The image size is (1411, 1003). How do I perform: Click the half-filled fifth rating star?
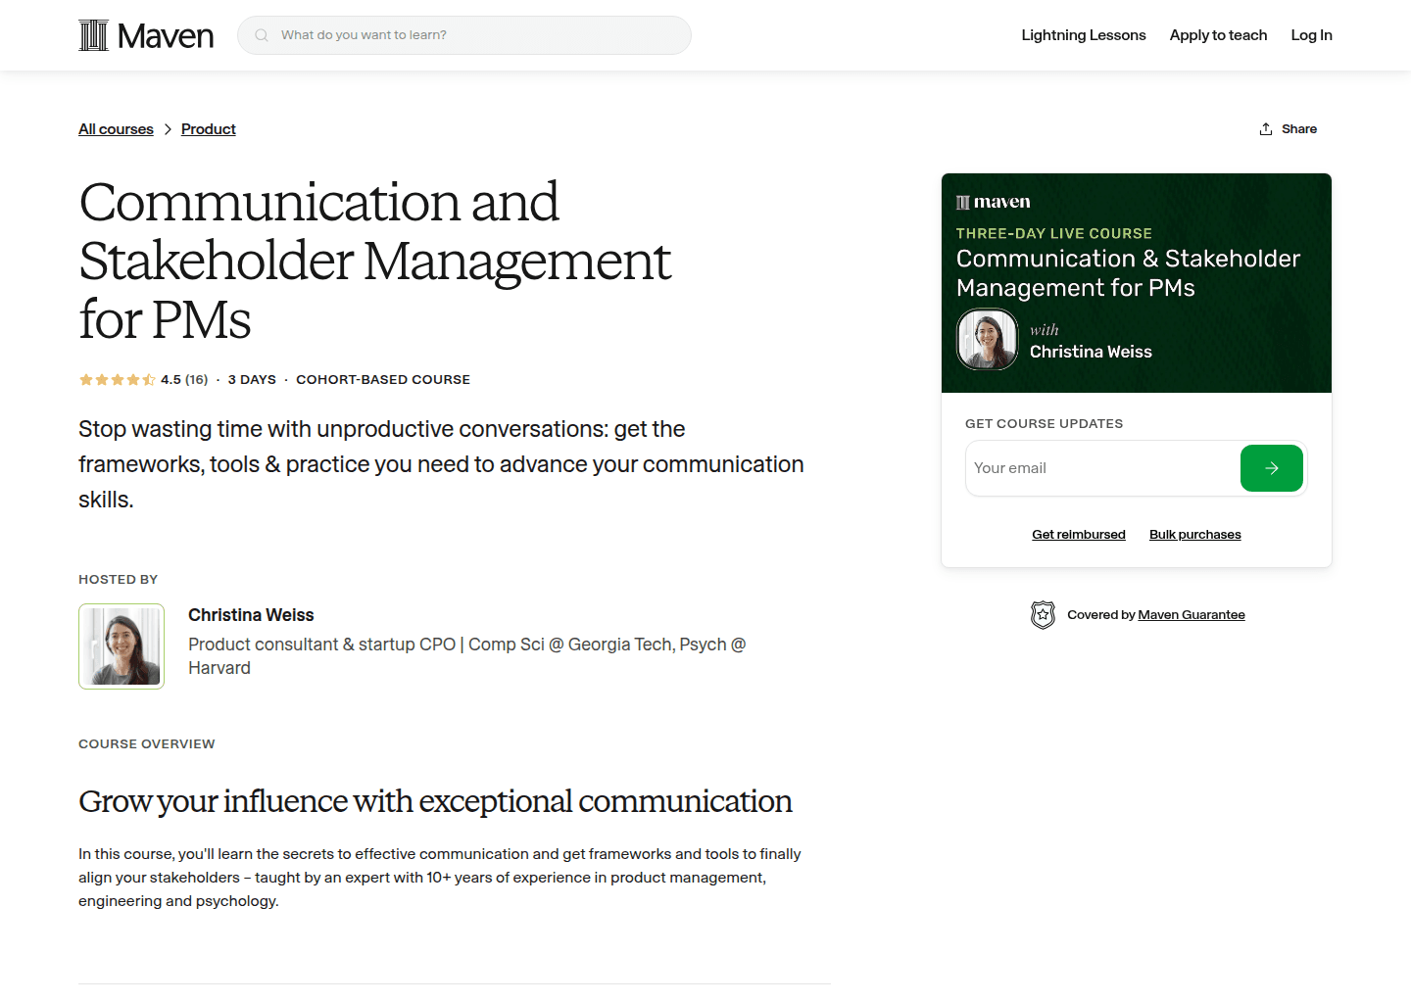pos(149,379)
